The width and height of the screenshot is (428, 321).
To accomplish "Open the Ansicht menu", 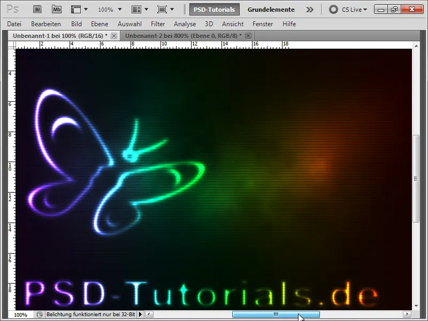I will (233, 24).
